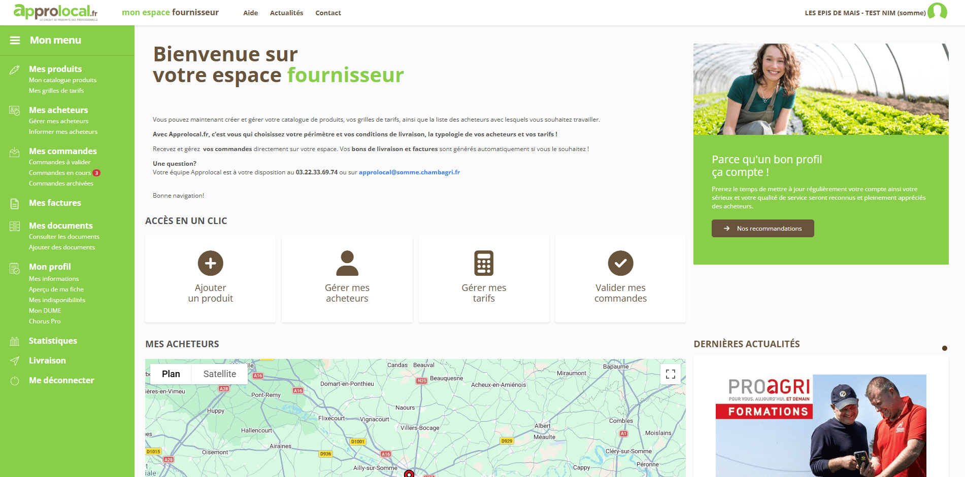Click the Statistiques chart icon in sidebar
Screen dimensions: 965x477
[x=15, y=341]
